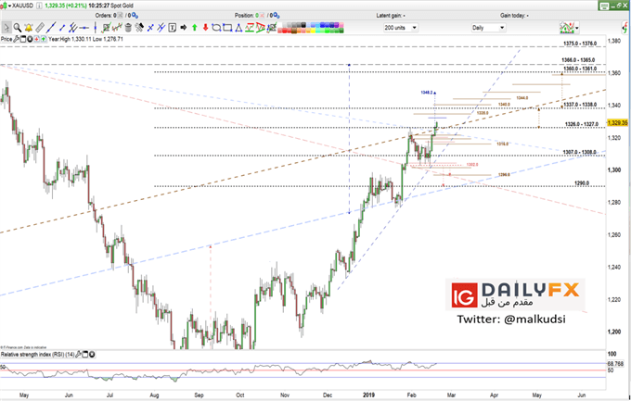Create a price alert with the bell icon
Viewport: 631px width, 401px height.
29,28
